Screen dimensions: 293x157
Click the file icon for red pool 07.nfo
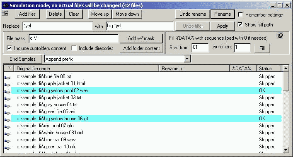(7, 127)
